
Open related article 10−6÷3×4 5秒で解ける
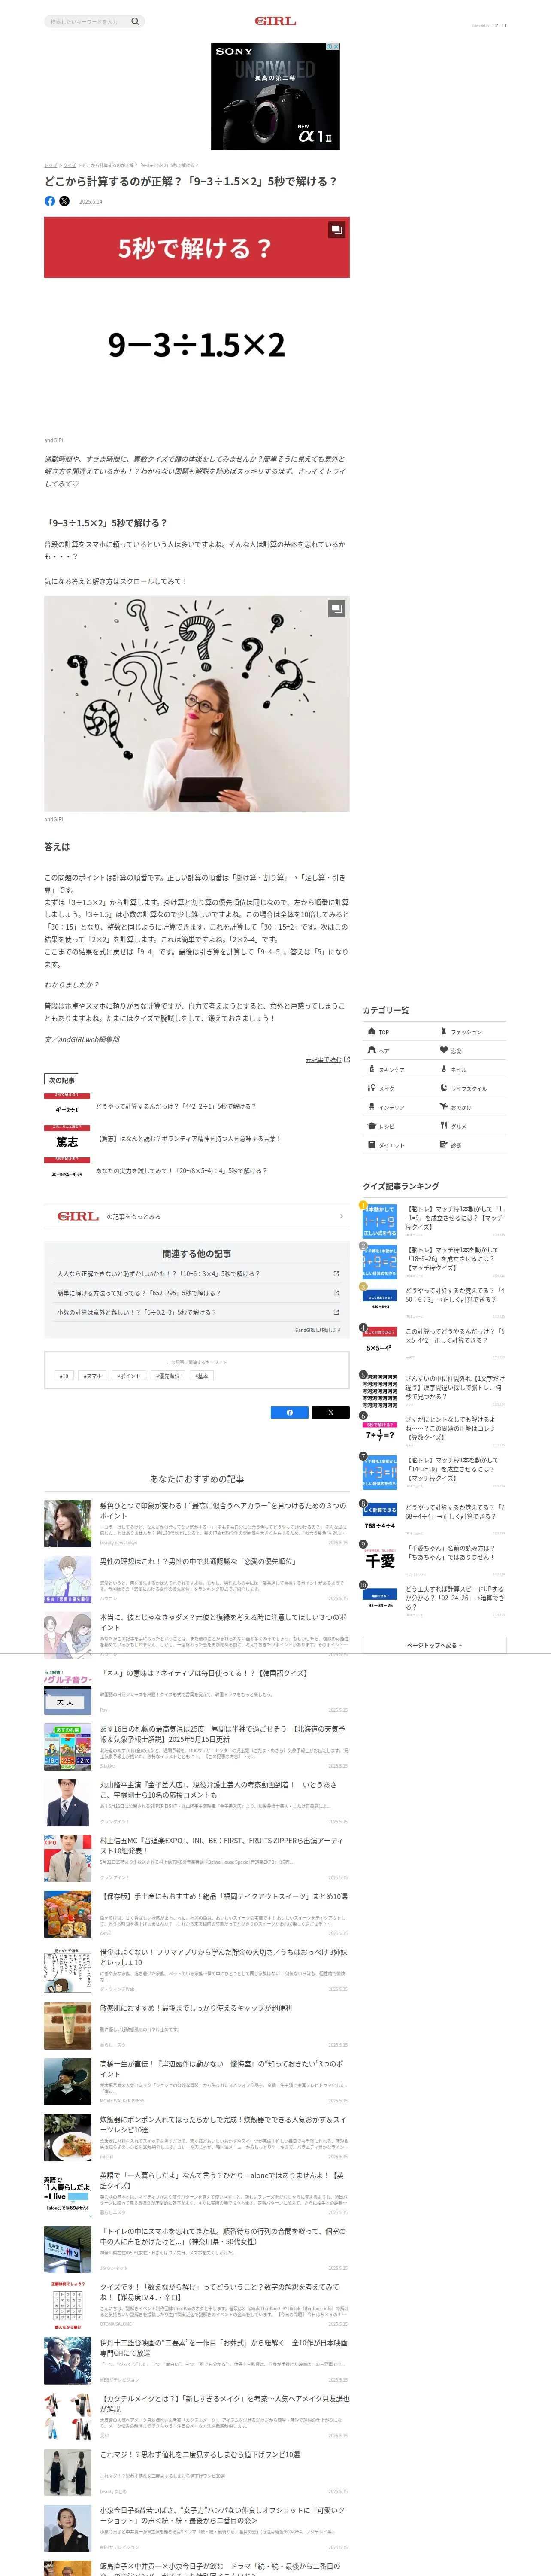tap(197, 1274)
